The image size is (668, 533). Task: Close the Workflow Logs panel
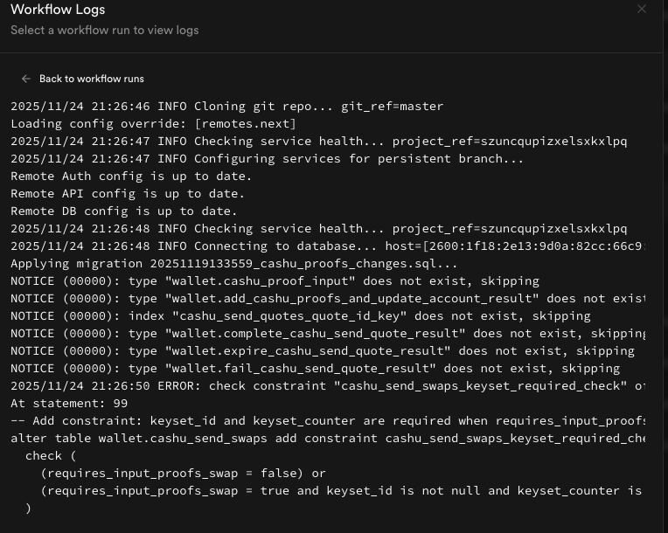click(642, 9)
